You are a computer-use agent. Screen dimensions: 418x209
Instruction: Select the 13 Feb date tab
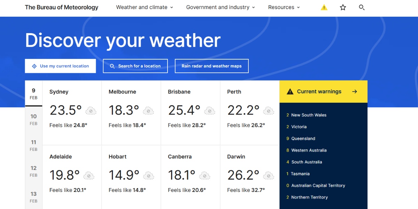[33, 196]
